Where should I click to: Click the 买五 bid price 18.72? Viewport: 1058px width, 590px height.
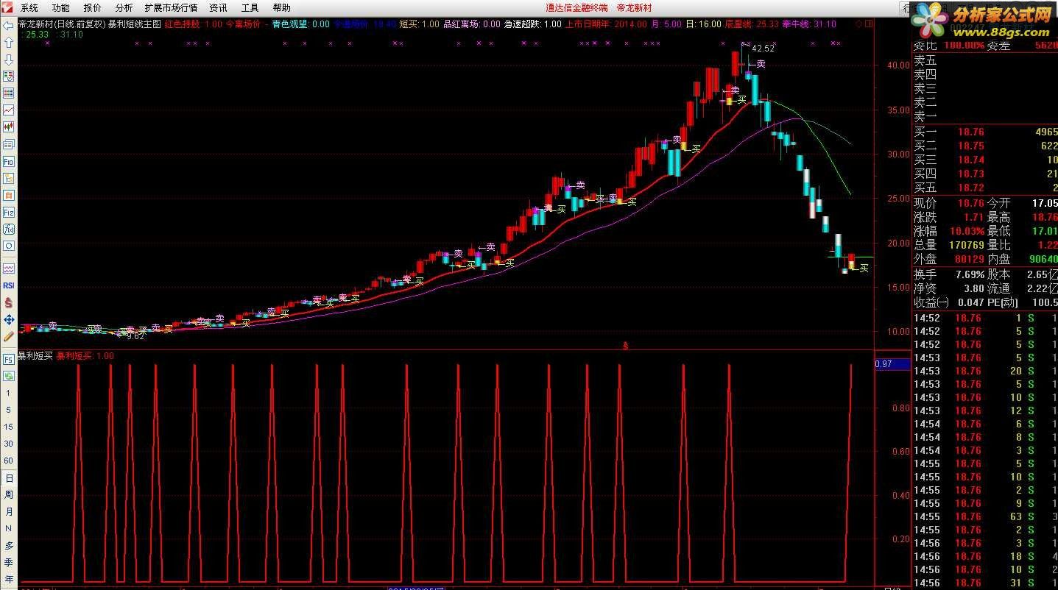pyautogui.click(x=970, y=188)
